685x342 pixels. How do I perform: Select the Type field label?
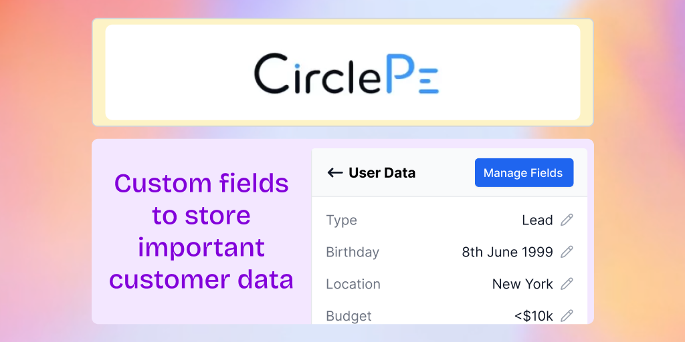tap(342, 220)
